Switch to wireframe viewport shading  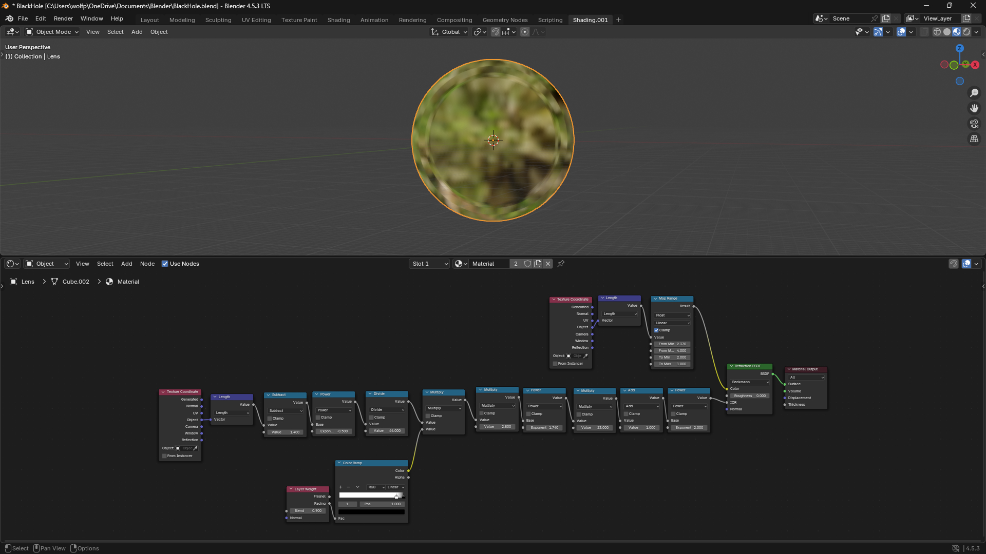tap(937, 32)
